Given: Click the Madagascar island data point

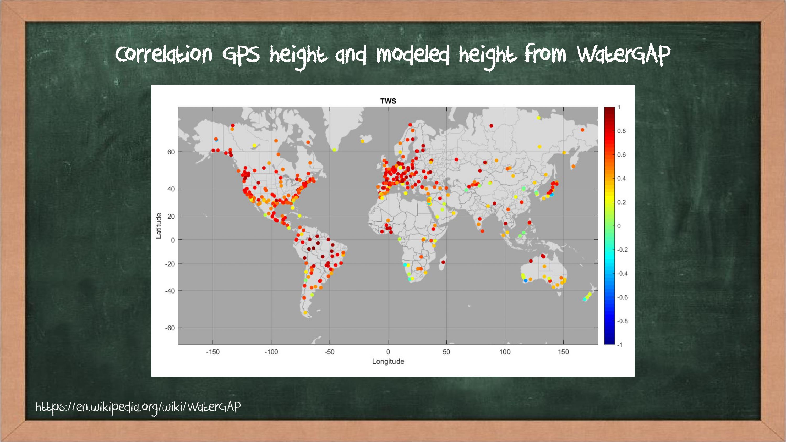Looking at the screenshot, I should tap(443, 262).
